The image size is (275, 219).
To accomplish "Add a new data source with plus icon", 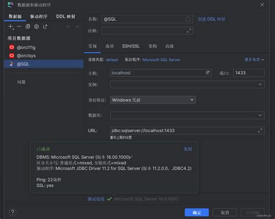I will coord(10,27).
